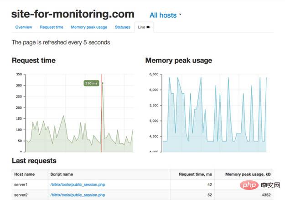Select the Memory peak usage tab
285x200 pixels.
(89, 27)
